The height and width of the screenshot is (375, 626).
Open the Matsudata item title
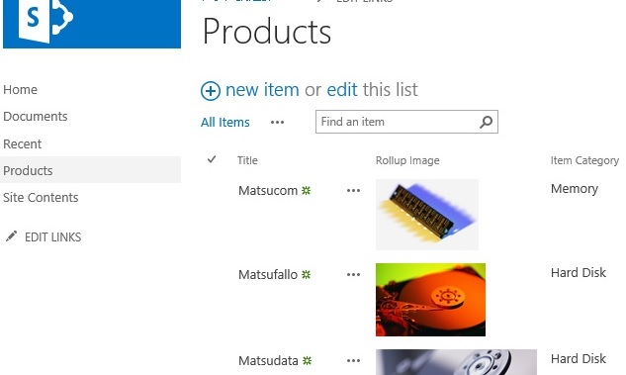[268, 360]
